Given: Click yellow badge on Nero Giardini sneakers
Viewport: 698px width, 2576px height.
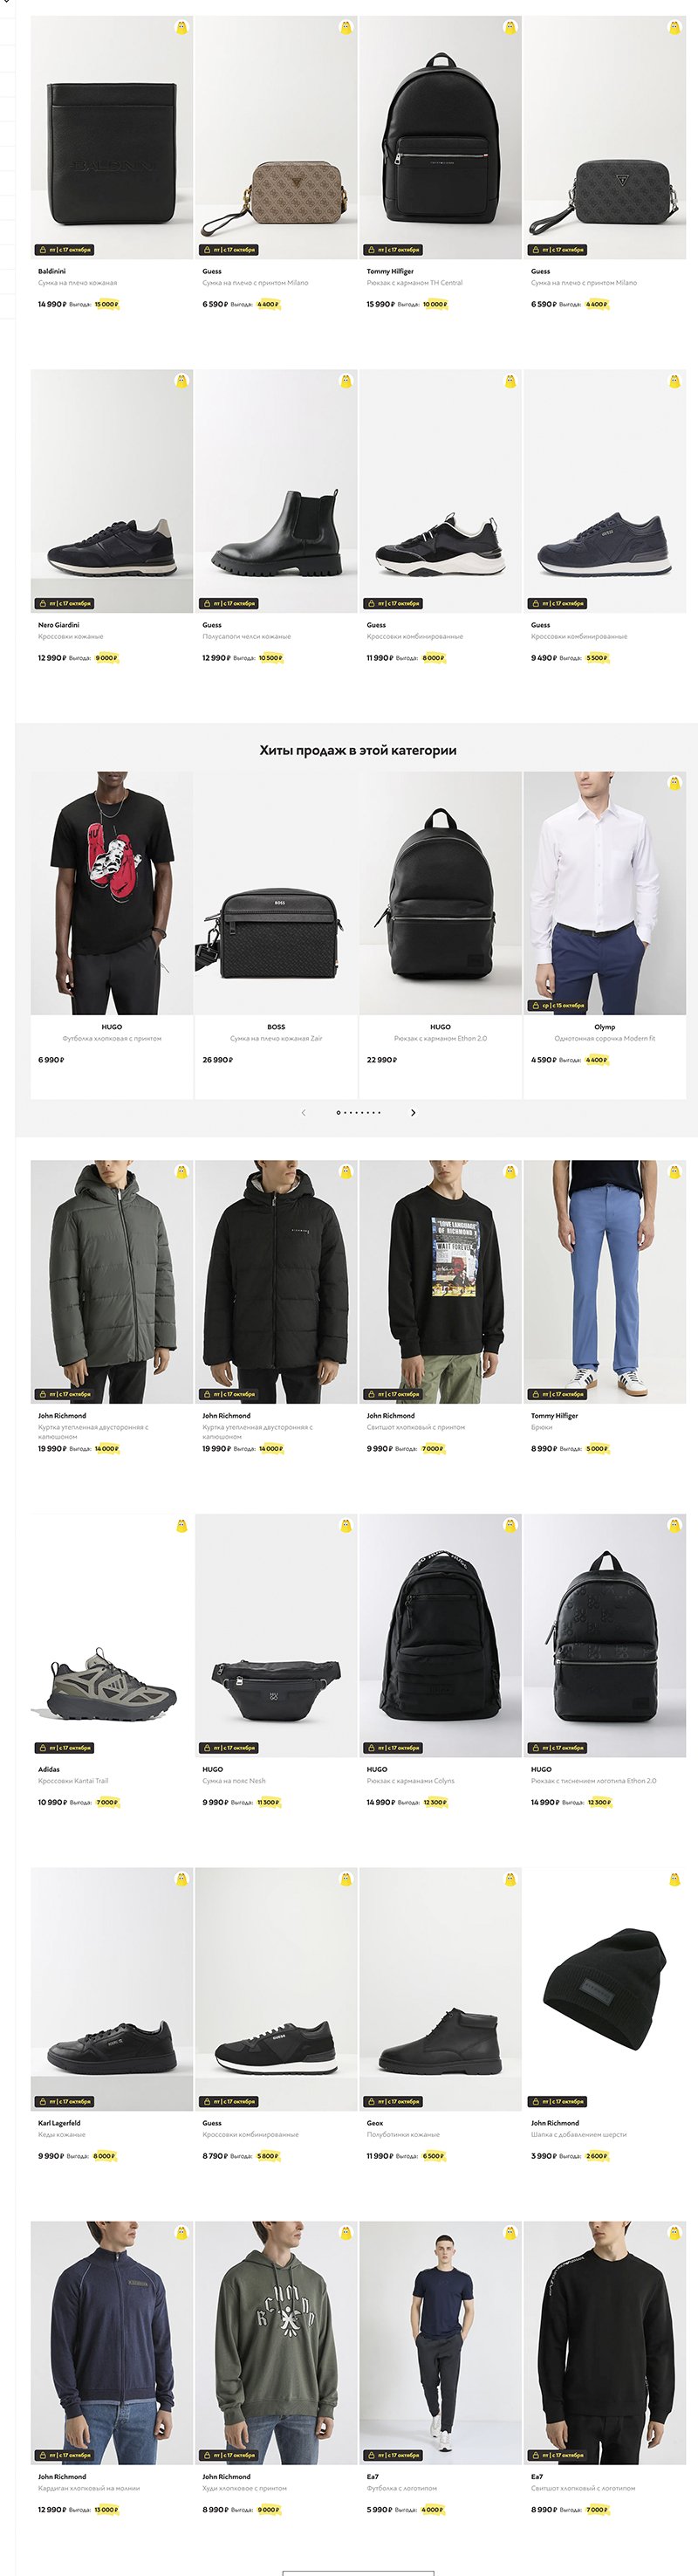Looking at the screenshot, I should pyautogui.click(x=181, y=381).
